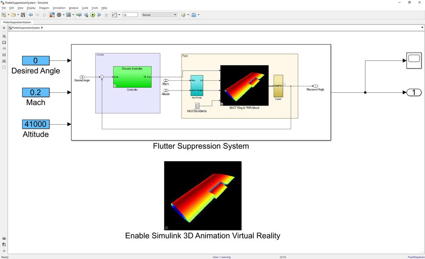
Task: Run the simulation
Action: 93,14
